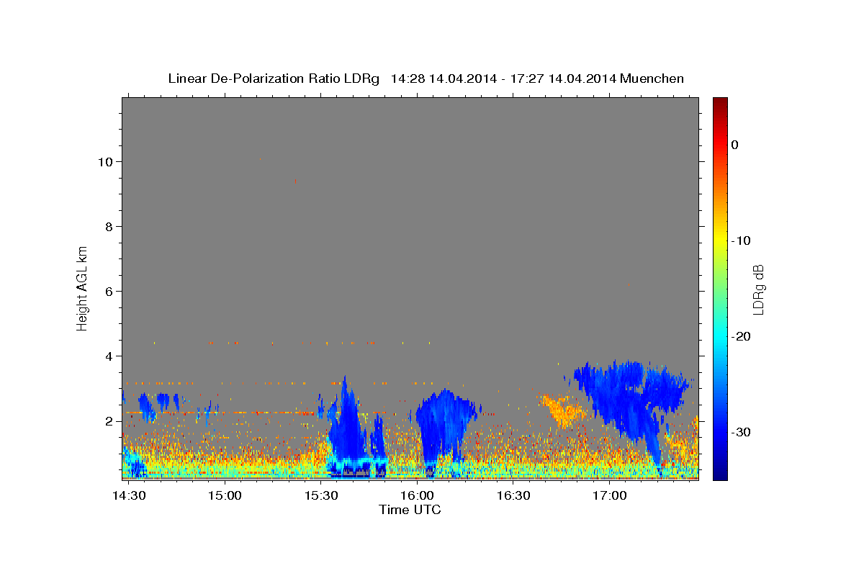This screenshot has height=576, width=864.
Task: Click the '17:00' time axis label
Action: click(609, 496)
